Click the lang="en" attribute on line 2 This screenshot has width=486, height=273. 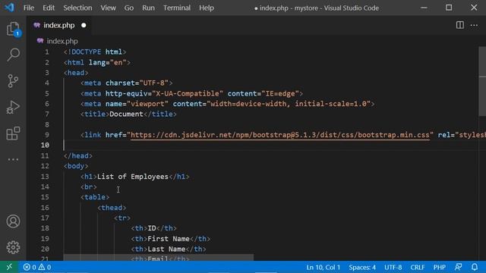point(107,62)
